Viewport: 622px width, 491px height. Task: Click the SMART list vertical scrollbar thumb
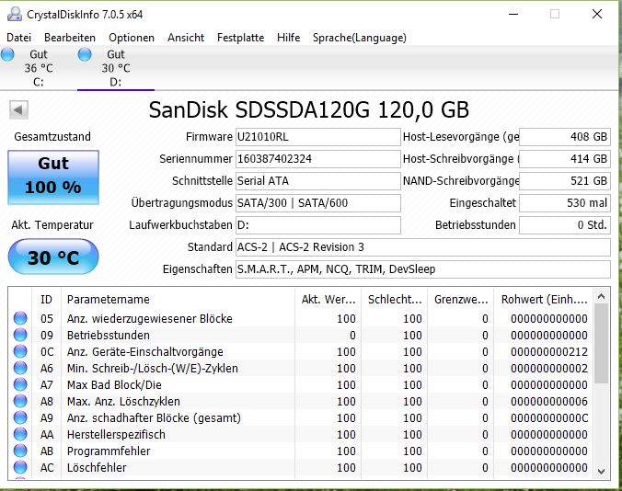pos(601,344)
